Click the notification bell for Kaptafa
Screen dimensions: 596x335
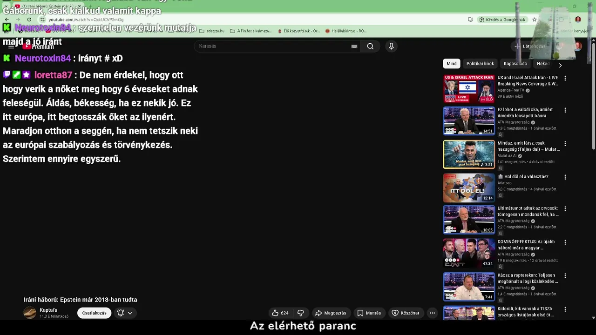(x=121, y=313)
